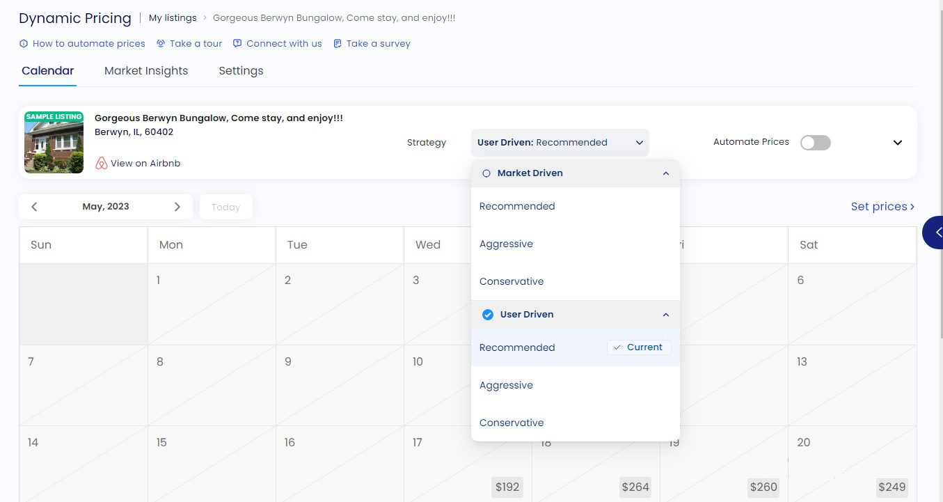Open the Settings tab
The height and width of the screenshot is (502, 943).
pos(241,71)
